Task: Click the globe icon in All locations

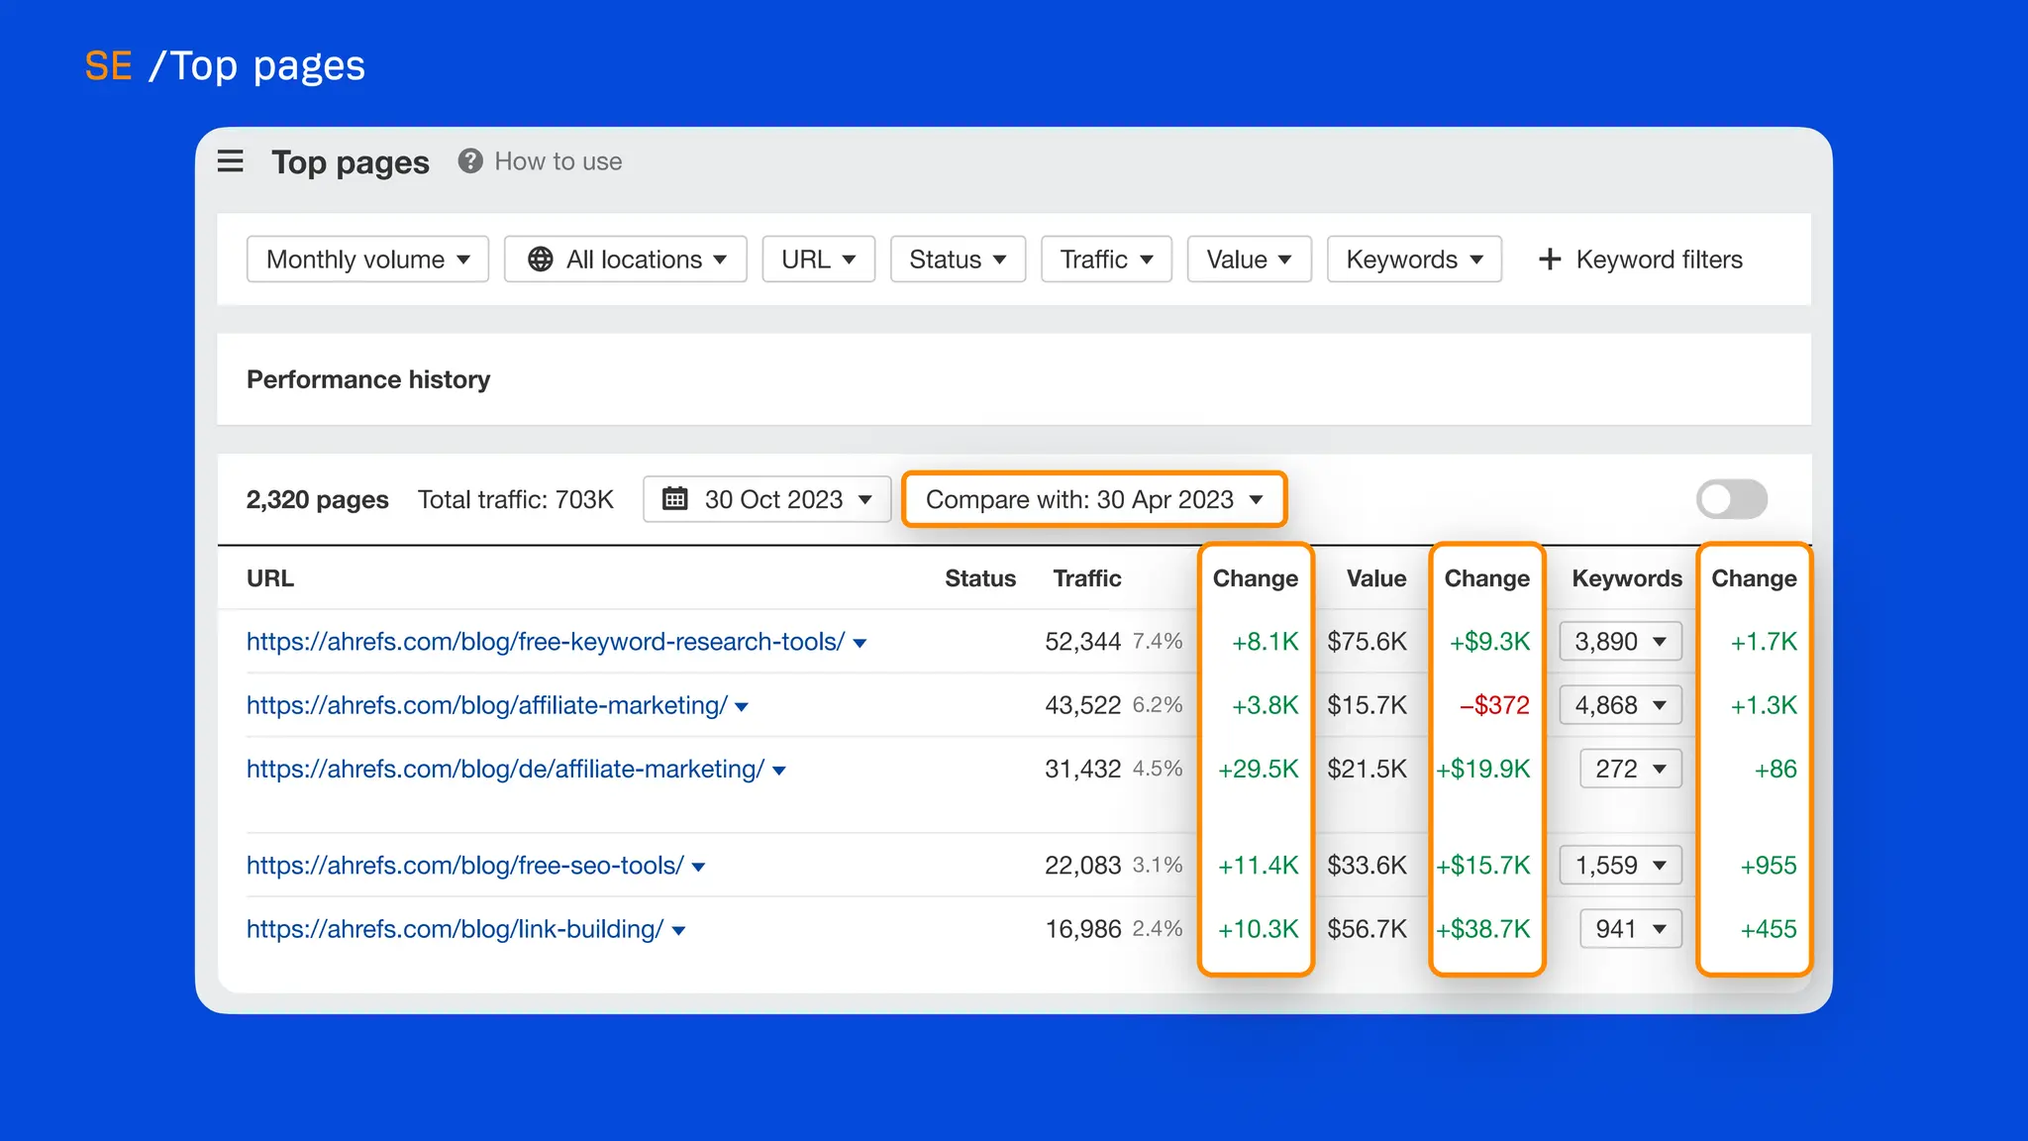Action: tap(541, 259)
